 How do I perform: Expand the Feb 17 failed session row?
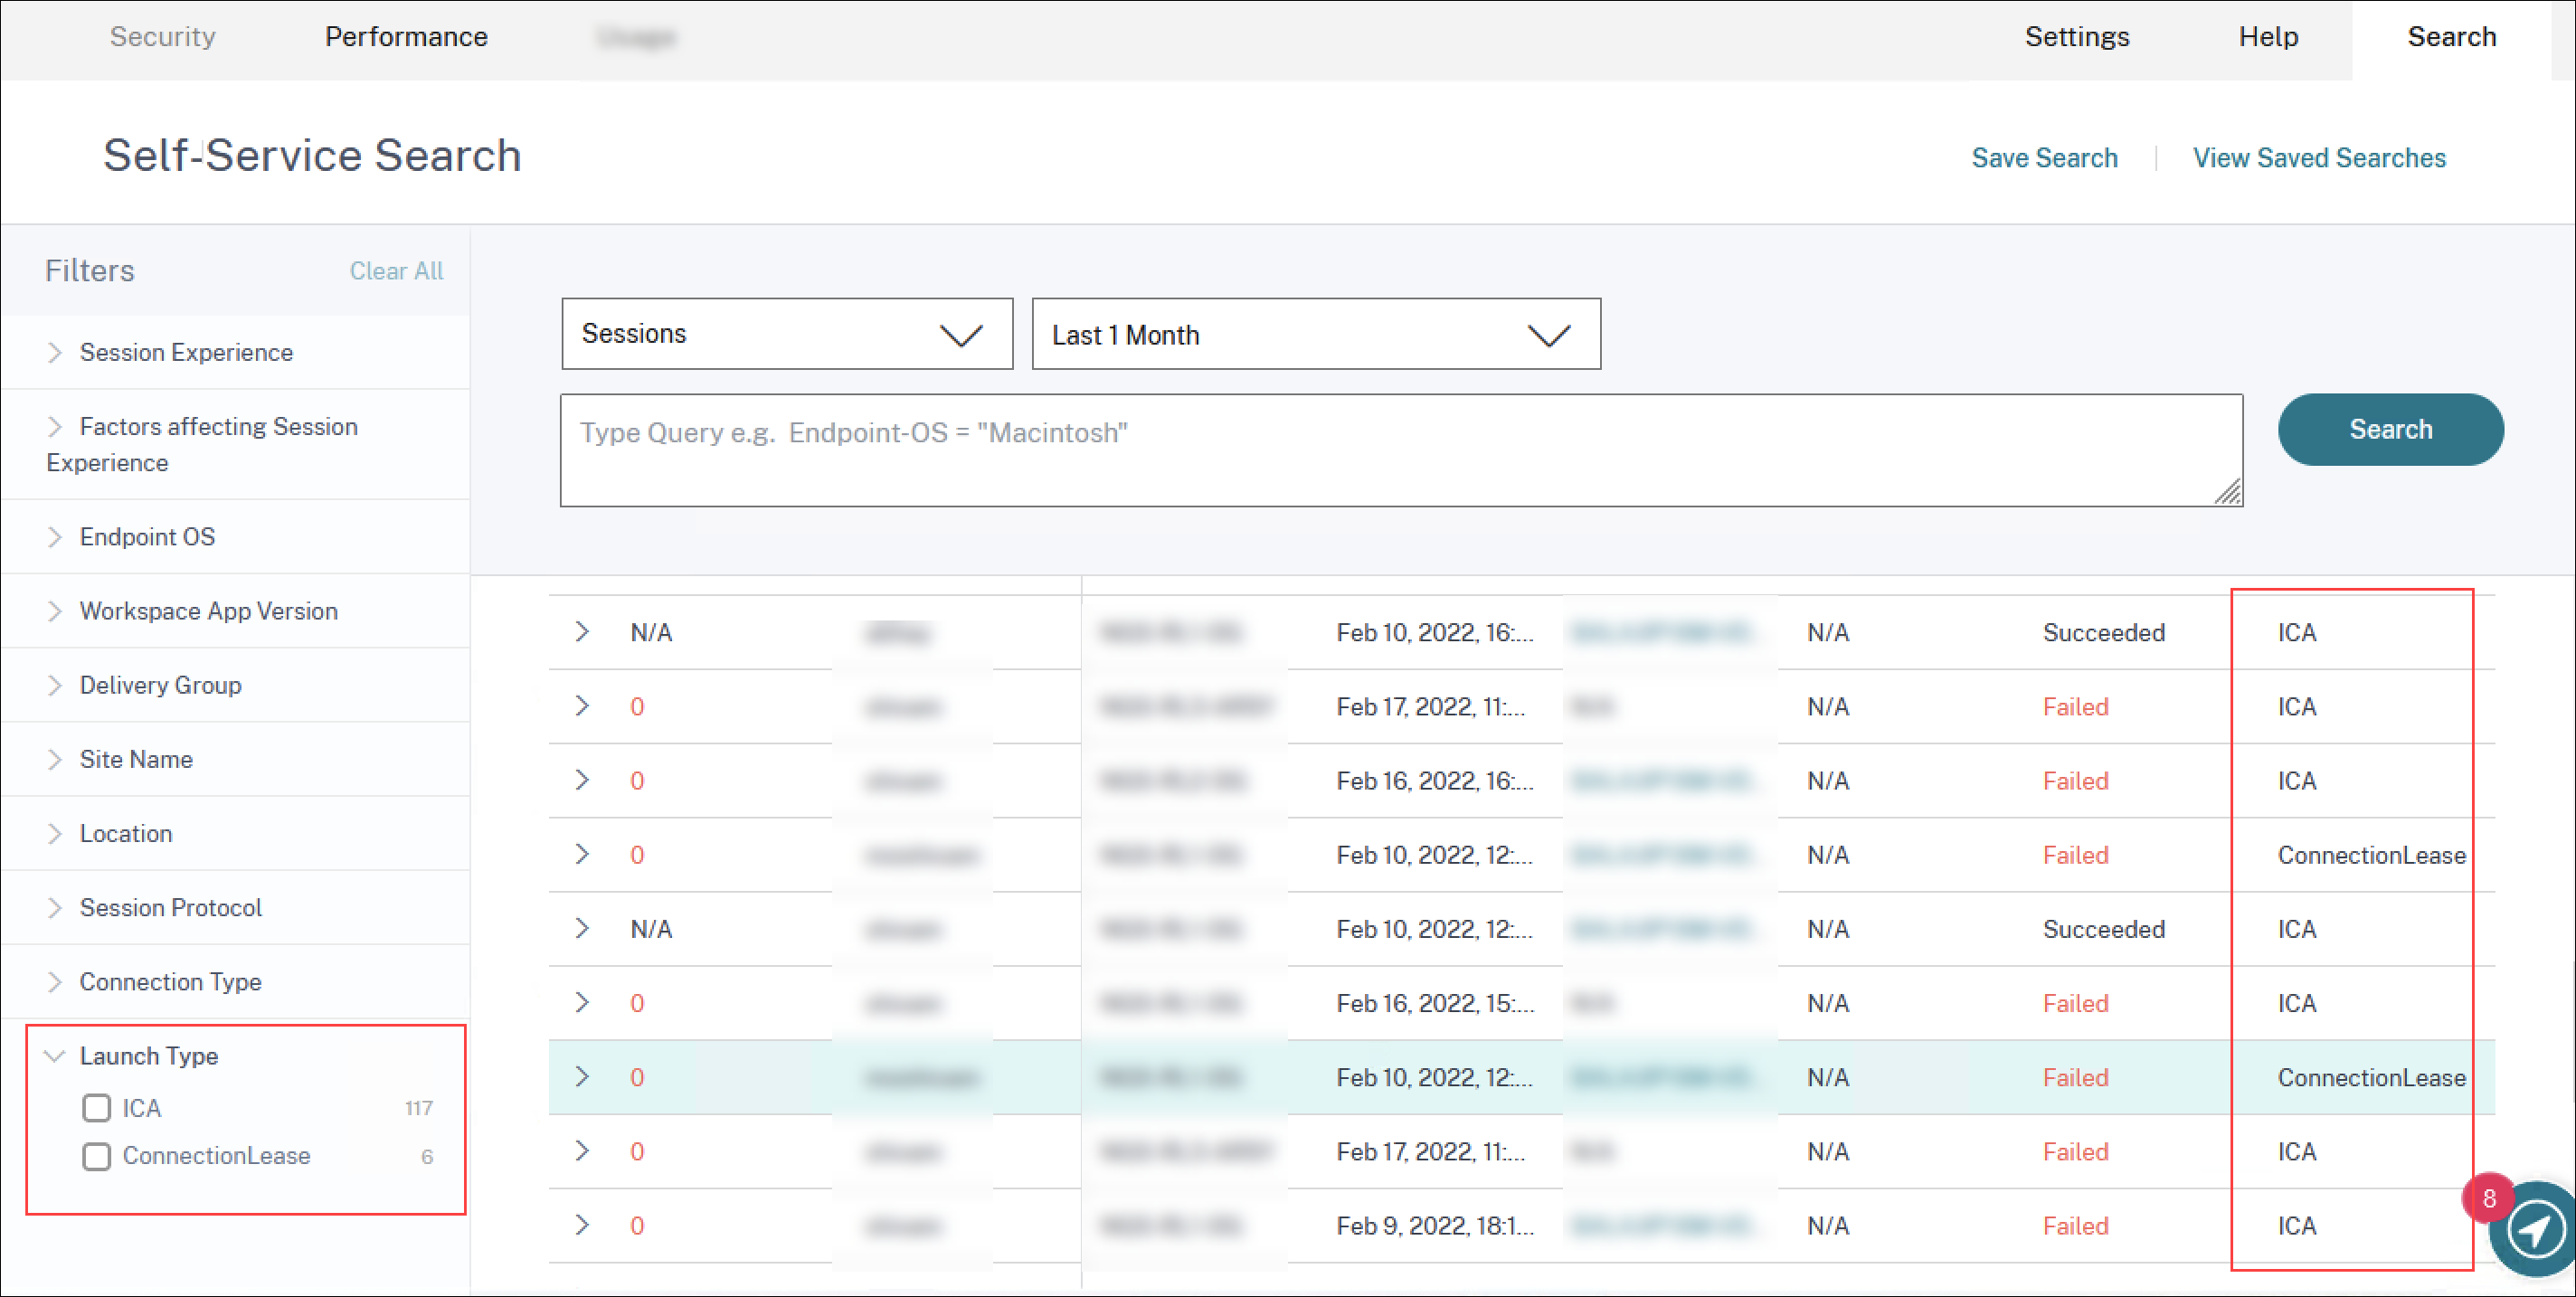point(582,706)
